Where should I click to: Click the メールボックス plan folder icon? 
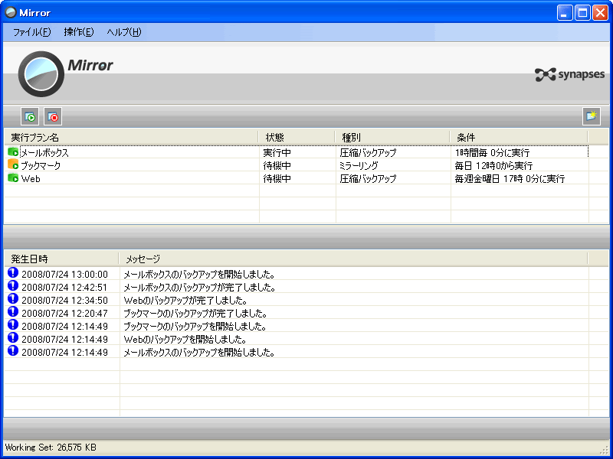(x=13, y=151)
